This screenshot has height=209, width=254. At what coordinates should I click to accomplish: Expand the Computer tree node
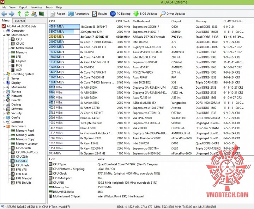click(4, 31)
